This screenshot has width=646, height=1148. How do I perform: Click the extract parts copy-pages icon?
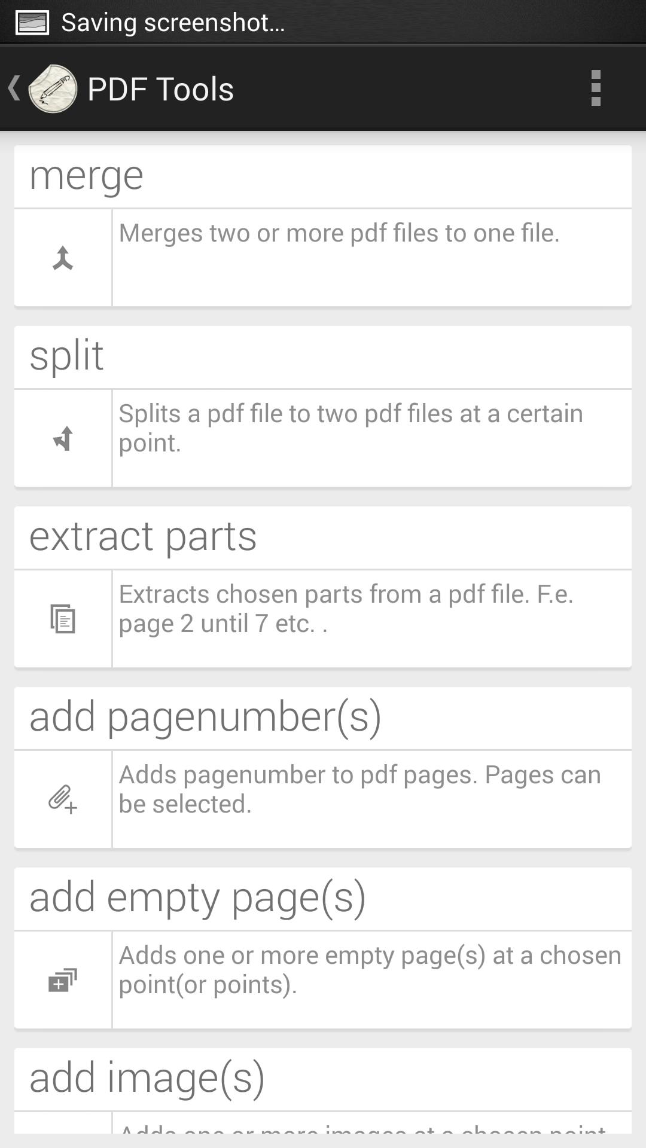coord(62,618)
